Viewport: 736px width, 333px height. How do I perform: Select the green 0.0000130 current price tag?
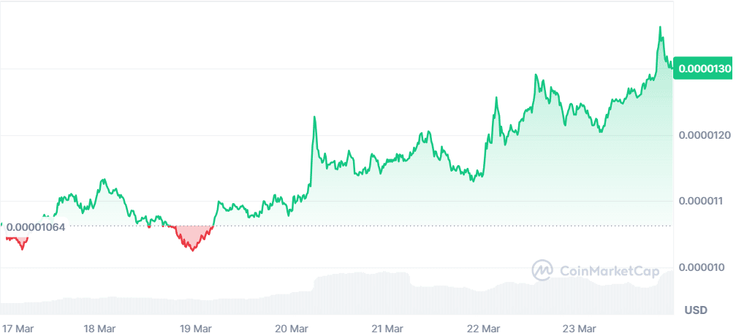click(705, 68)
